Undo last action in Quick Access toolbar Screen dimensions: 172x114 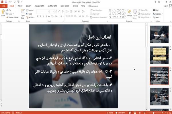(x=10, y=2)
